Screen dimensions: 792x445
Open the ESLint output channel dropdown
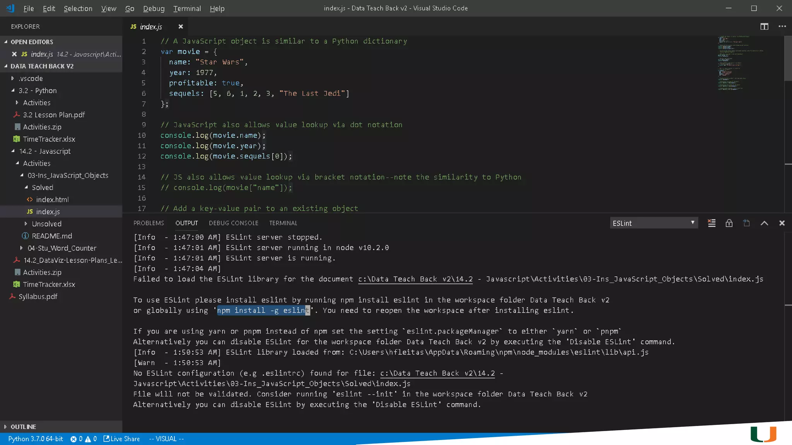(654, 223)
